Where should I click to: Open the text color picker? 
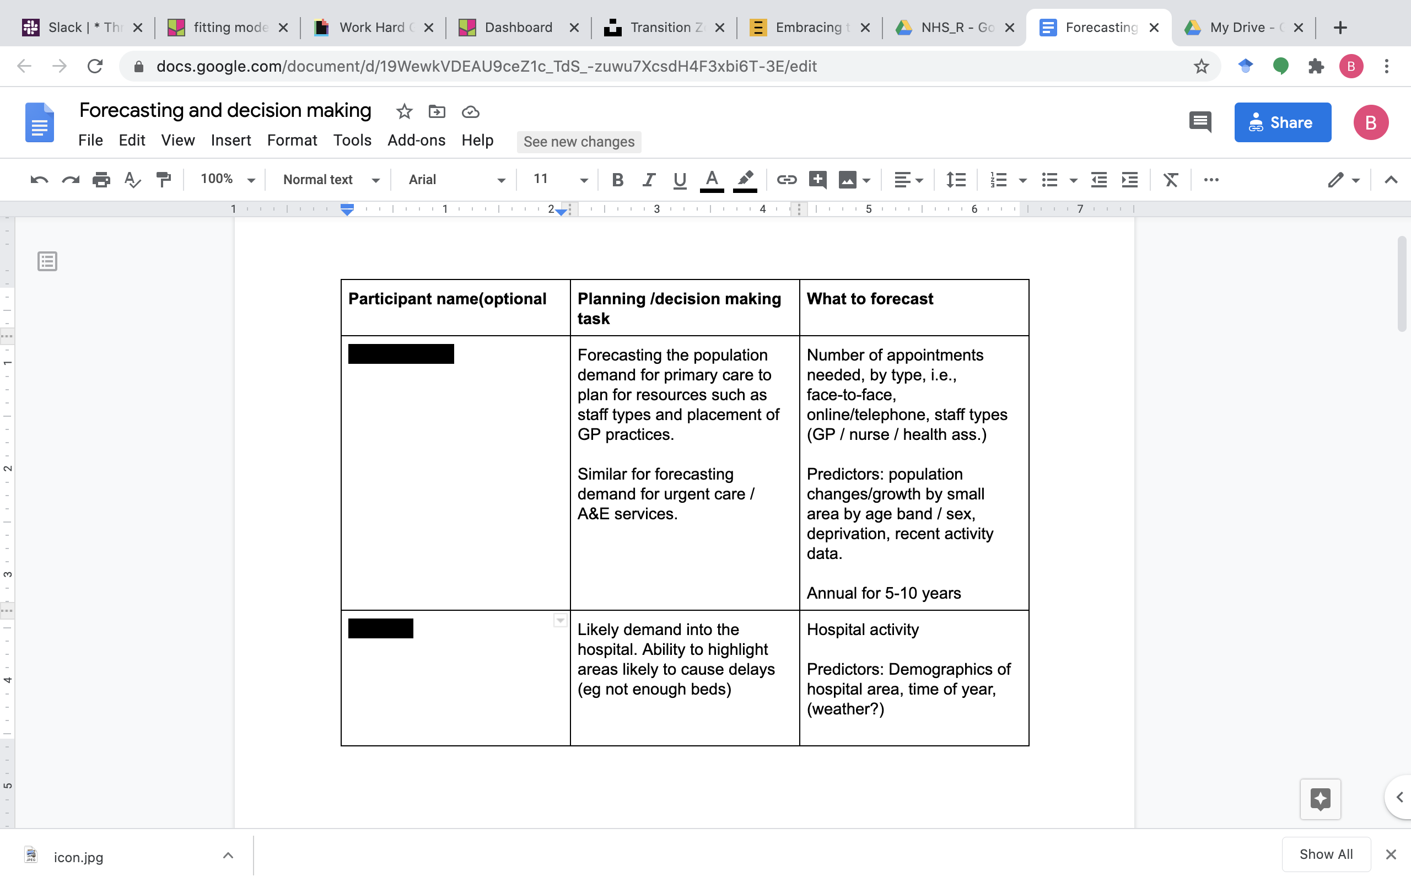(712, 180)
